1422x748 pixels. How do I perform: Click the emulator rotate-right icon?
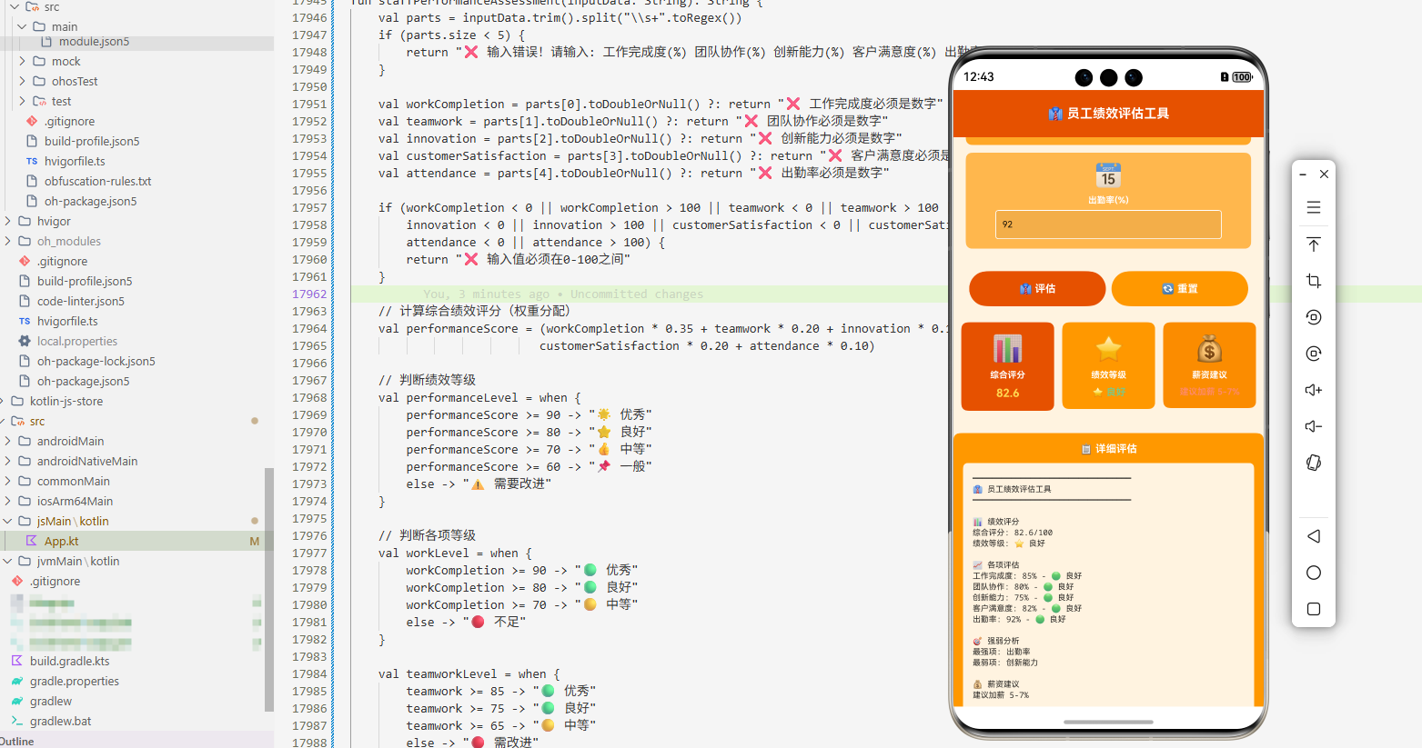click(x=1313, y=354)
